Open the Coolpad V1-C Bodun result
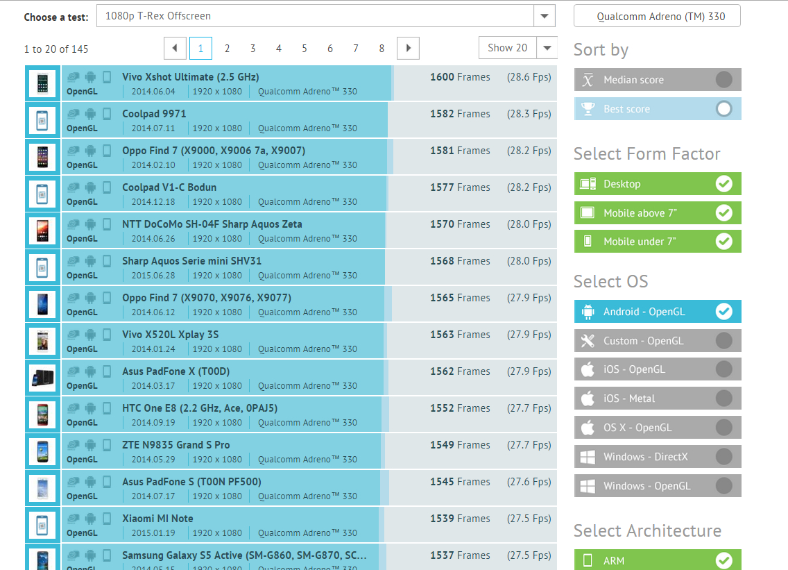 click(x=169, y=187)
